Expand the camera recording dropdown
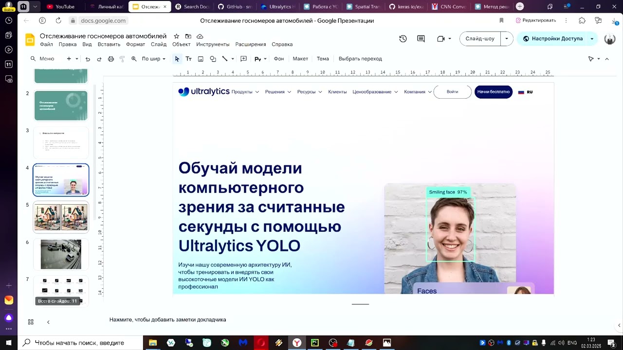The image size is (623, 350). (449, 39)
